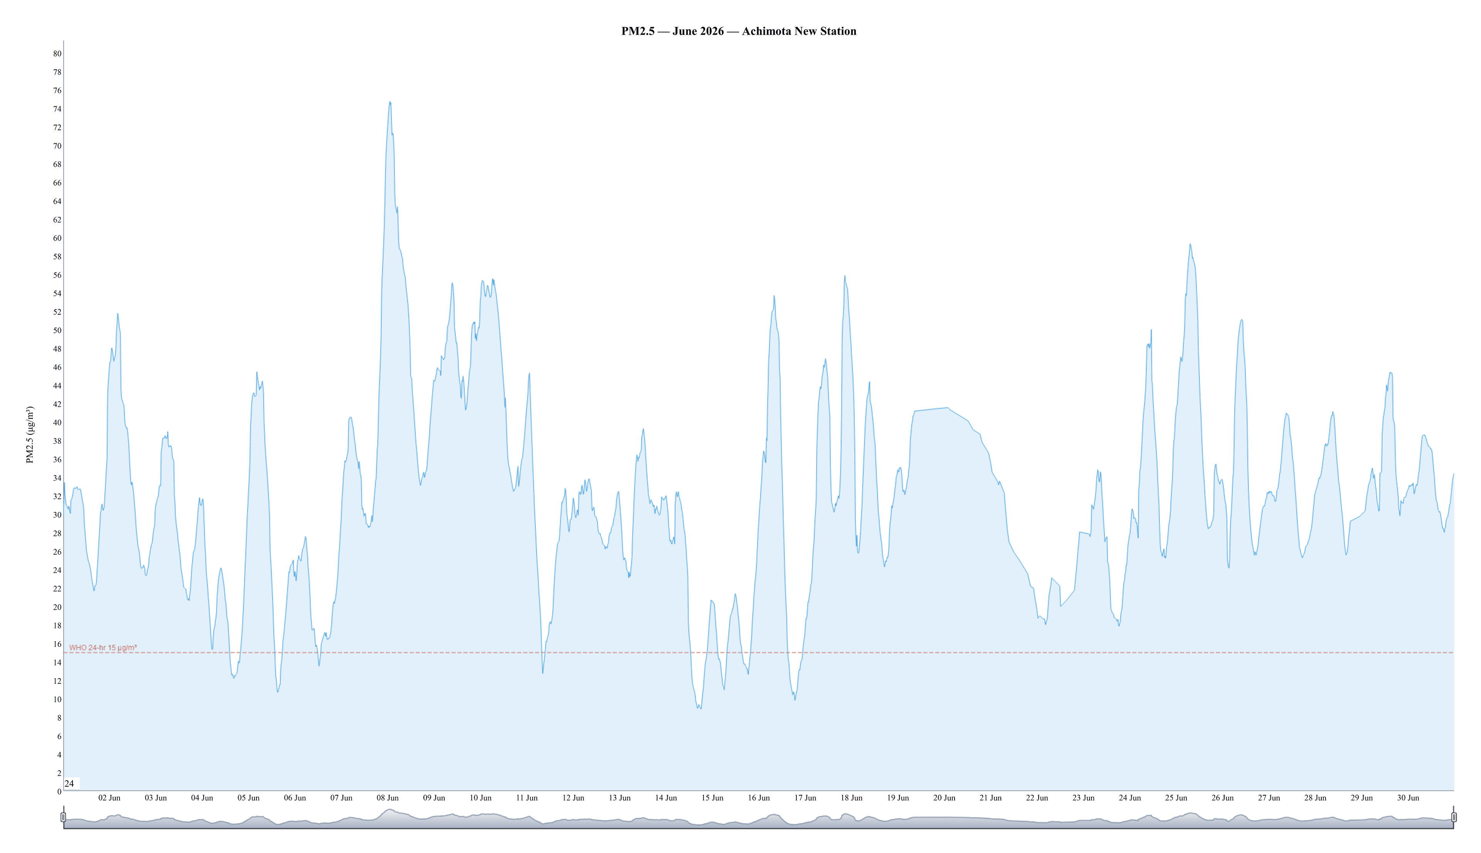Click the chart title PM2.5 June 2026
The image size is (1481, 853).
(739, 31)
